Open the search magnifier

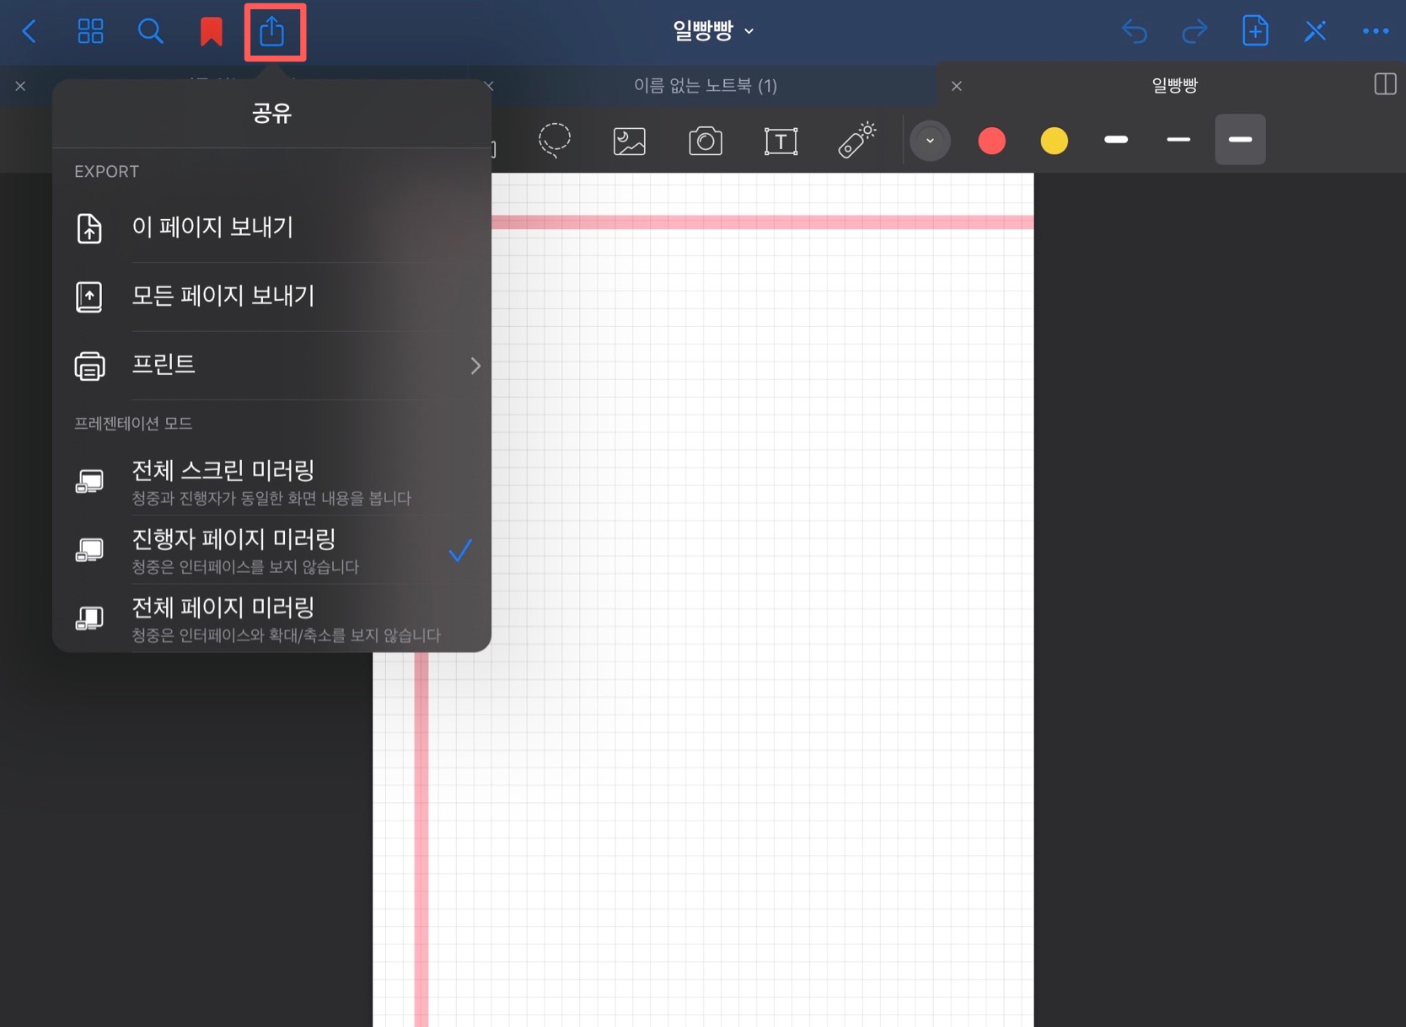click(x=150, y=32)
